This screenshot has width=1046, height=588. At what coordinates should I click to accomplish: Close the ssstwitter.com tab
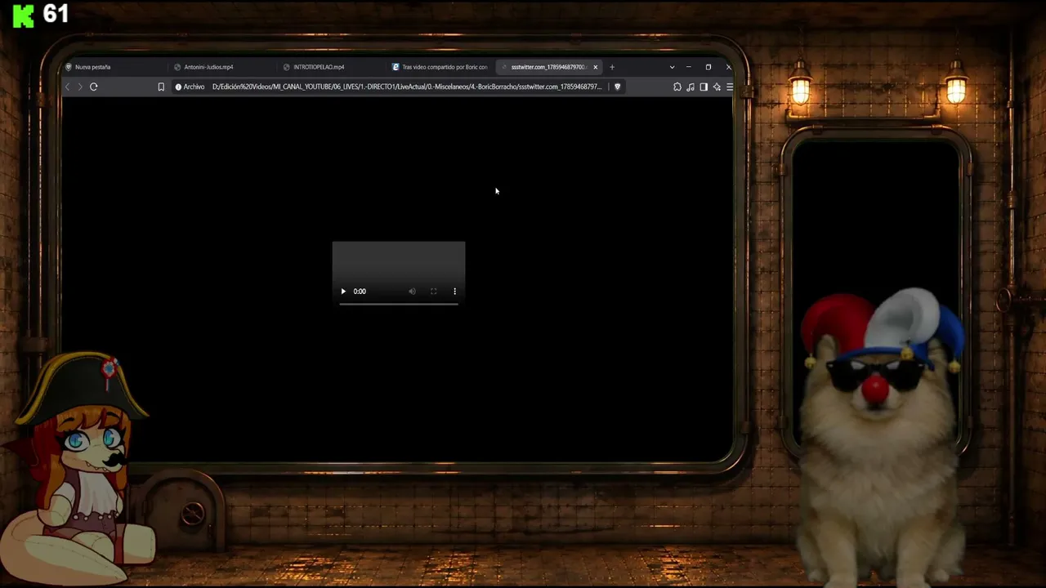tap(596, 67)
